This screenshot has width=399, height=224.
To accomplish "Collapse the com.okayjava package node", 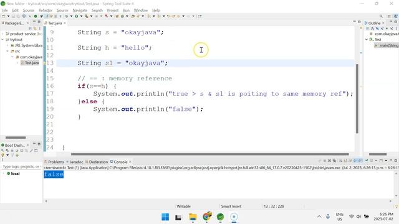I will [x=12, y=57].
